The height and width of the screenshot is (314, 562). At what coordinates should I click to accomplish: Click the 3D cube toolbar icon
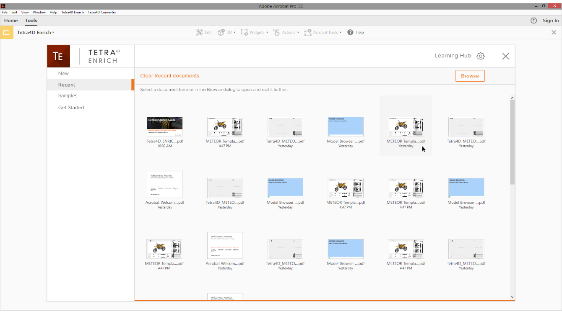point(221,32)
